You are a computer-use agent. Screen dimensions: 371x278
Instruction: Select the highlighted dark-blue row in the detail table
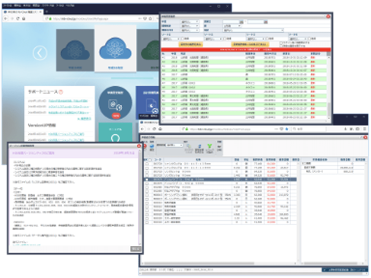[220, 180]
